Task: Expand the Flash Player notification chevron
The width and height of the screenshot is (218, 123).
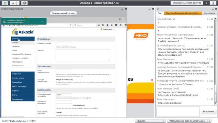Action: point(43,21)
